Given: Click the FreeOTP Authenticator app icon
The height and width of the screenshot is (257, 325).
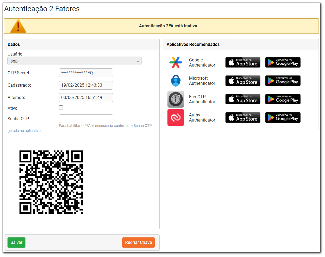Looking at the screenshot, I should [x=175, y=99].
